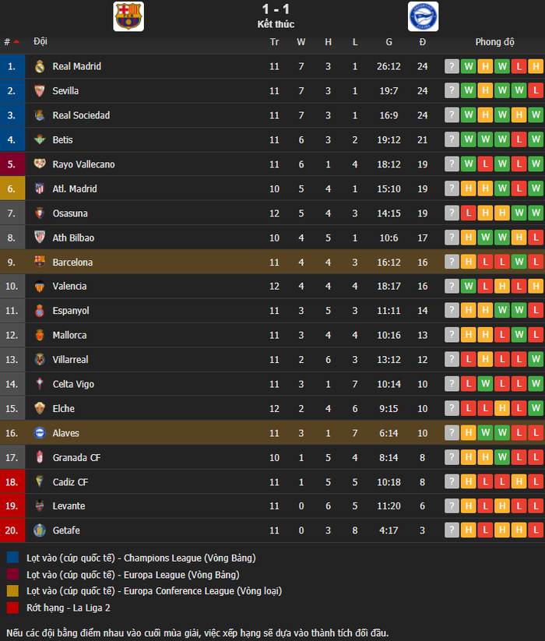Open Real Madrid team logo
This screenshot has height=641, width=545.
[x=40, y=66]
